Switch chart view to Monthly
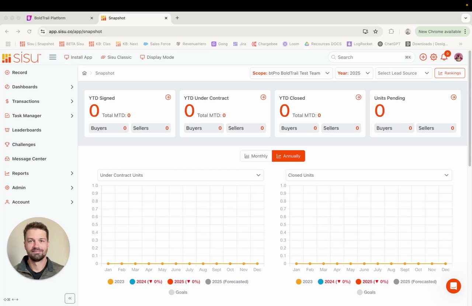This screenshot has height=306, width=472. pos(256,156)
